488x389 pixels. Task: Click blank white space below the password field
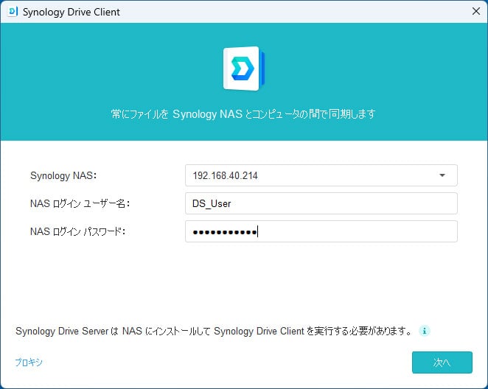(x=243, y=284)
